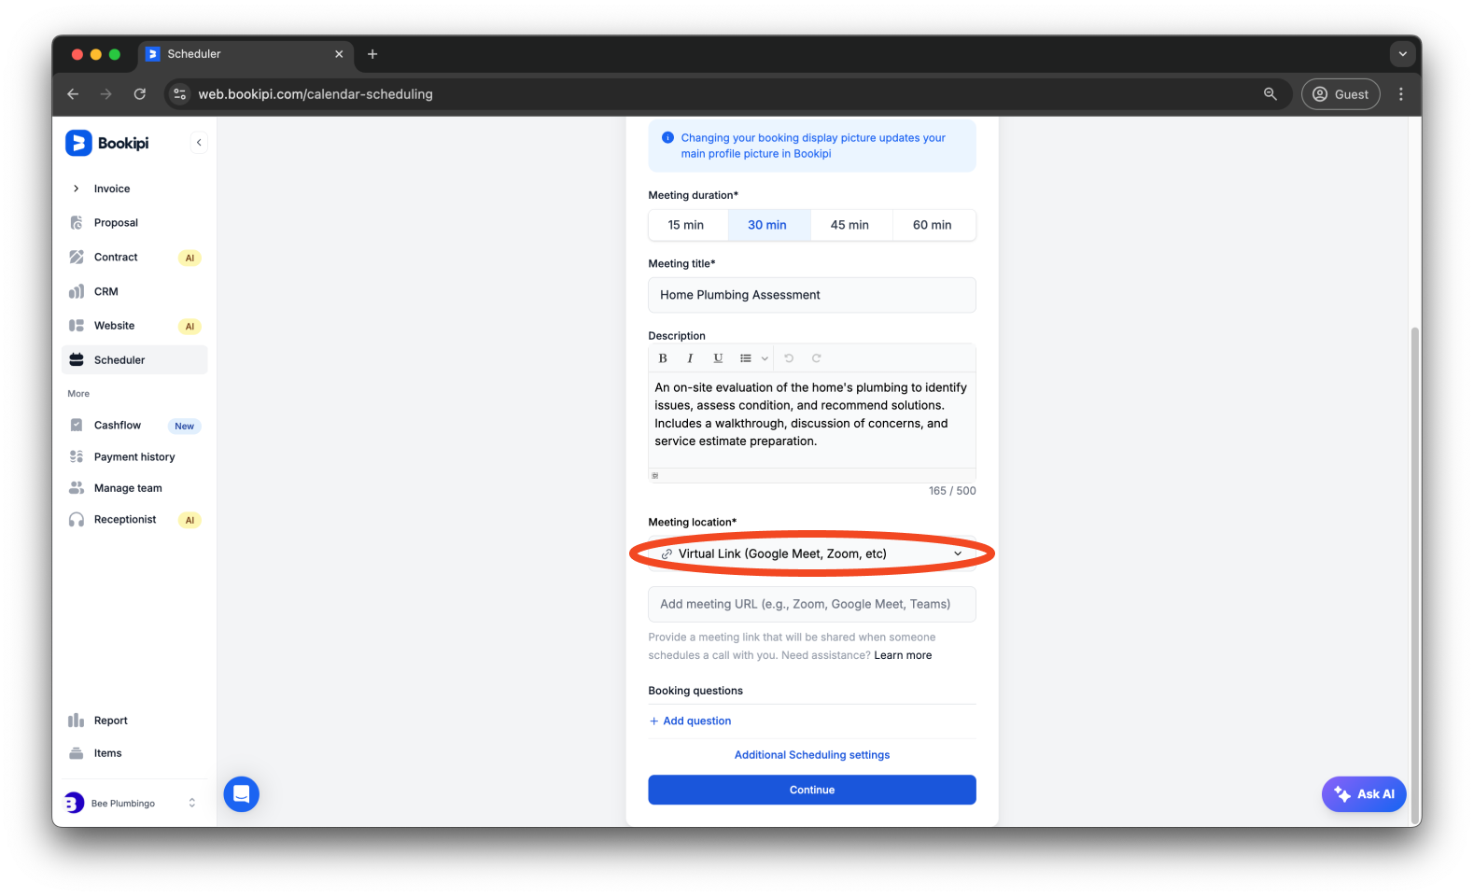Open the list style dropdown arrow
The width and height of the screenshot is (1474, 896).
[765, 358]
